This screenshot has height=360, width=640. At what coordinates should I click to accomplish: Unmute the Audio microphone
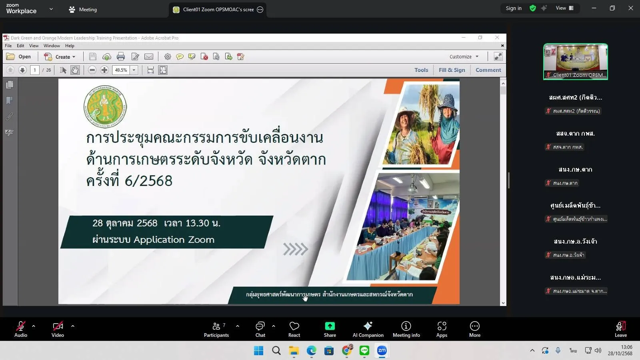click(x=21, y=329)
